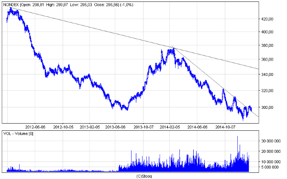Viewport: 287px width, 179px height.
Task: Click the 2012-10-05 date axis label
Action: pos(63,127)
